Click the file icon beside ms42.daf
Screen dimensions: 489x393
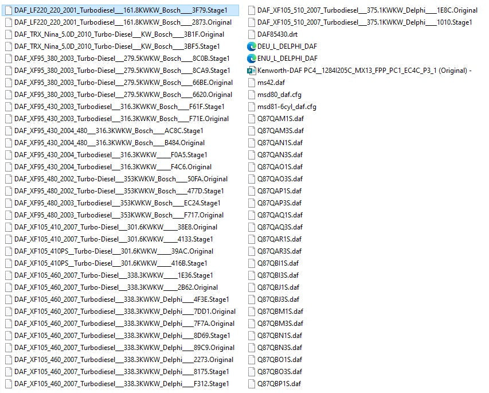(251, 83)
